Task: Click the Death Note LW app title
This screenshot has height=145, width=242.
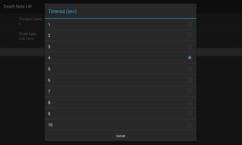Action: [x=18, y=6]
